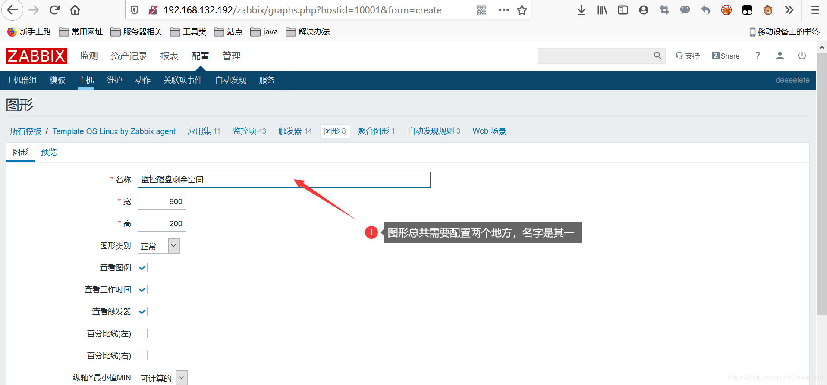Open the downloads panel
827x385 pixels.
click(x=582, y=10)
